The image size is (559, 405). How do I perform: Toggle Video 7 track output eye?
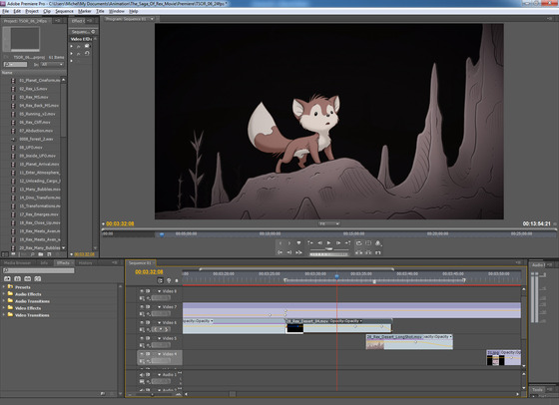pyautogui.click(x=142, y=306)
